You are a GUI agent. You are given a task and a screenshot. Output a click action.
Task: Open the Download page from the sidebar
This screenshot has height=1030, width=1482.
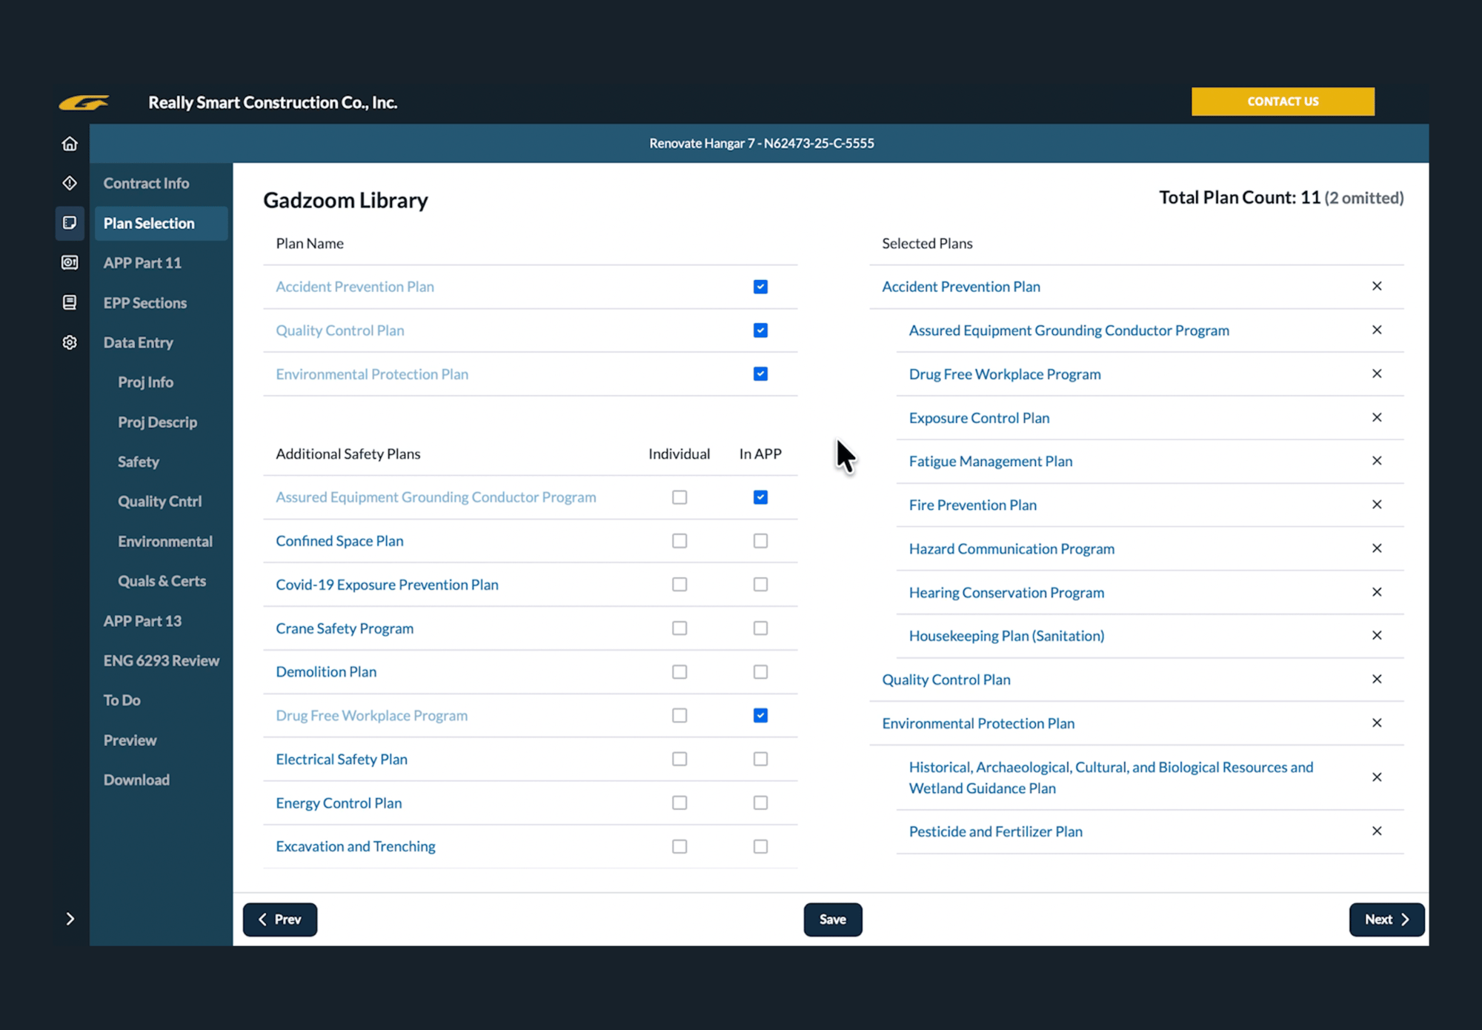[x=136, y=780]
